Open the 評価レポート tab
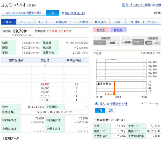The image size is (163, 141). coord(64,22)
